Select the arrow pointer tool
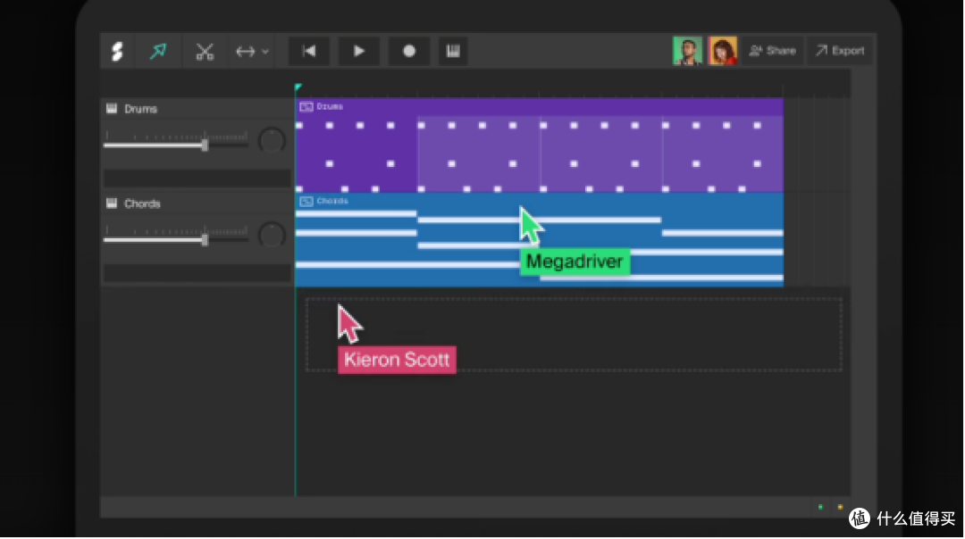The image size is (965, 539). (x=158, y=51)
